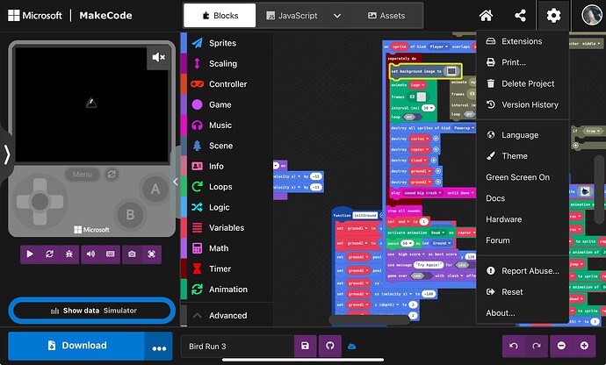Open Version History from the menu
606x365 pixels.
pos(523,104)
